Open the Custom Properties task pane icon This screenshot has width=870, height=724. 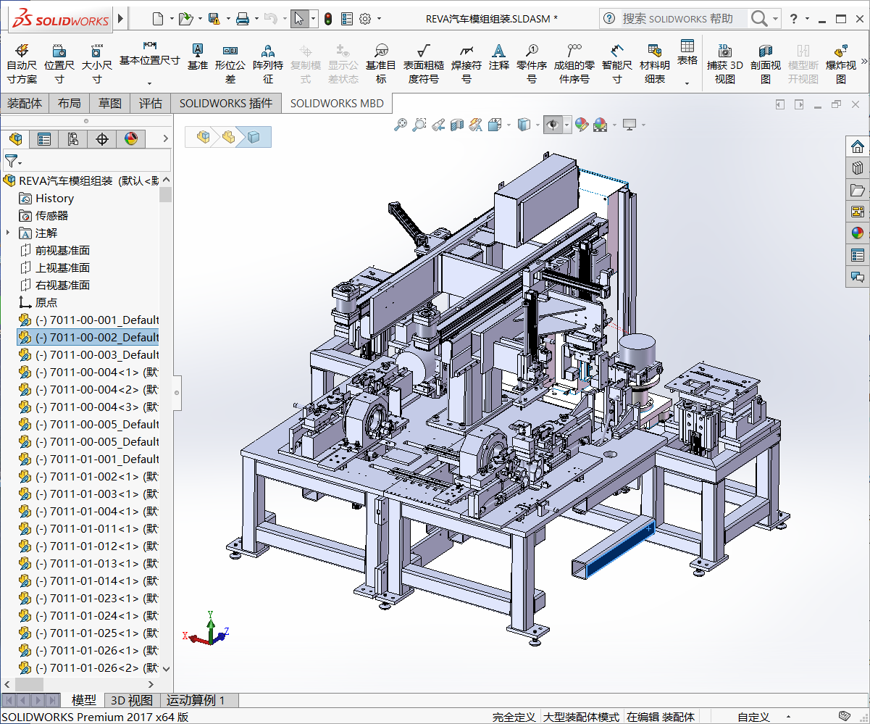click(x=858, y=255)
